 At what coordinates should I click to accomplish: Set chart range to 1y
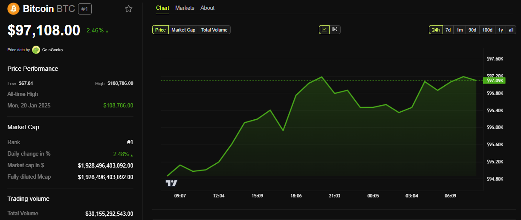[501, 30]
